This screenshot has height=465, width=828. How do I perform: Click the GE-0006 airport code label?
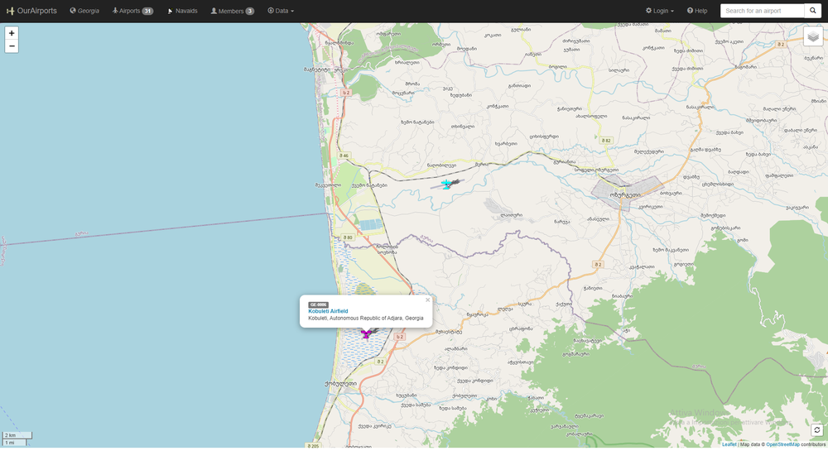coord(319,305)
